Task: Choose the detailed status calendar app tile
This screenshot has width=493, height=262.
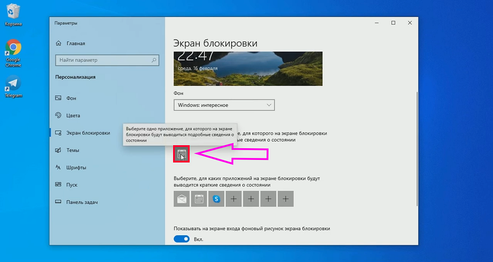Action: tap(181, 154)
